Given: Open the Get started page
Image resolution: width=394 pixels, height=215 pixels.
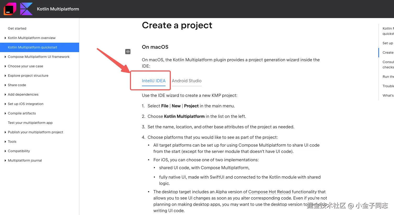Looking at the screenshot, I should point(17,29).
